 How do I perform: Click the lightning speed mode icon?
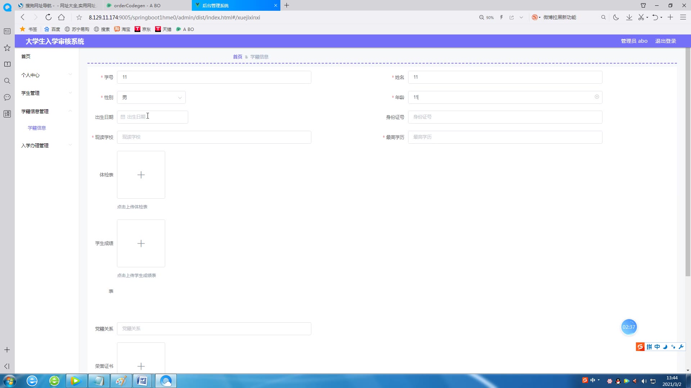pos(501,17)
